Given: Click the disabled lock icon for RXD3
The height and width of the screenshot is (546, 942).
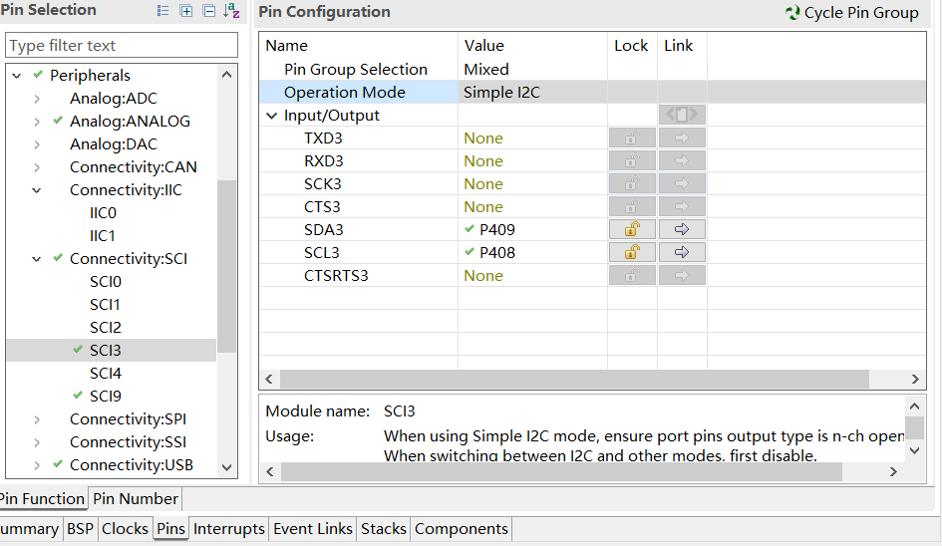Looking at the screenshot, I should pos(632,161).
